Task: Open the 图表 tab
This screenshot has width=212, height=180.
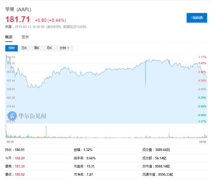Action: coord(25,37)
